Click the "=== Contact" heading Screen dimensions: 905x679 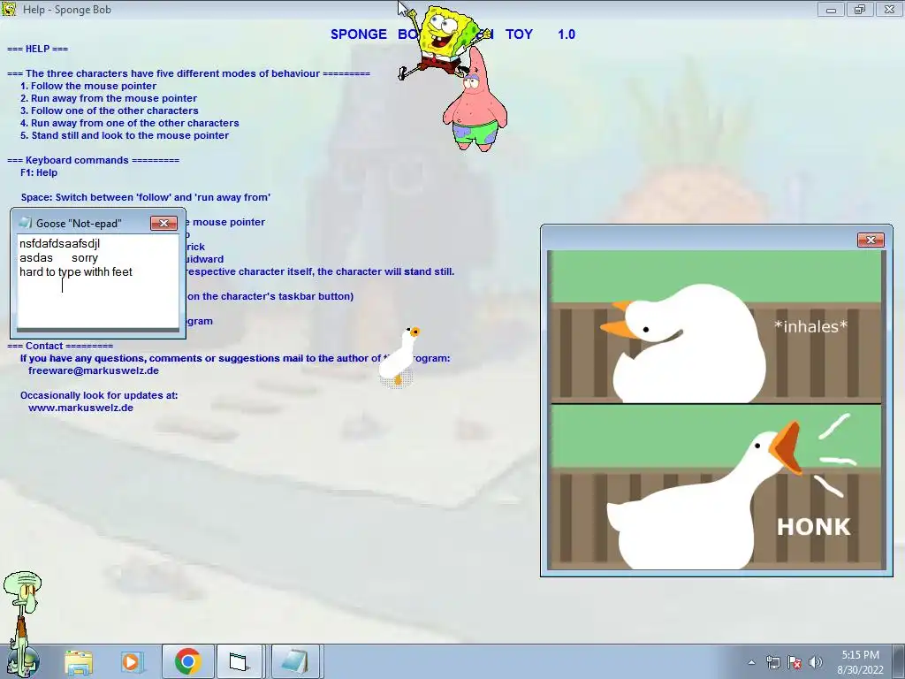pos(60,346)
